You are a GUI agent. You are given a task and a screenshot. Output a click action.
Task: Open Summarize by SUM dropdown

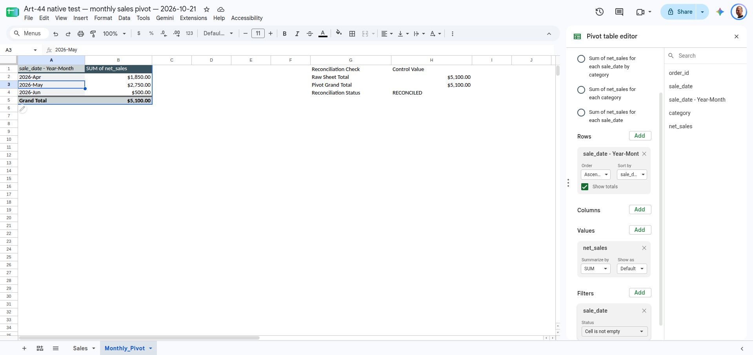click(x=595, y=269)
